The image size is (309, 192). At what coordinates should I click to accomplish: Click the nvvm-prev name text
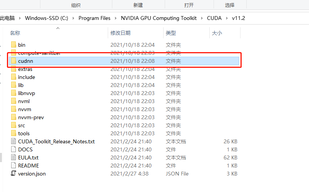(31, 117)
